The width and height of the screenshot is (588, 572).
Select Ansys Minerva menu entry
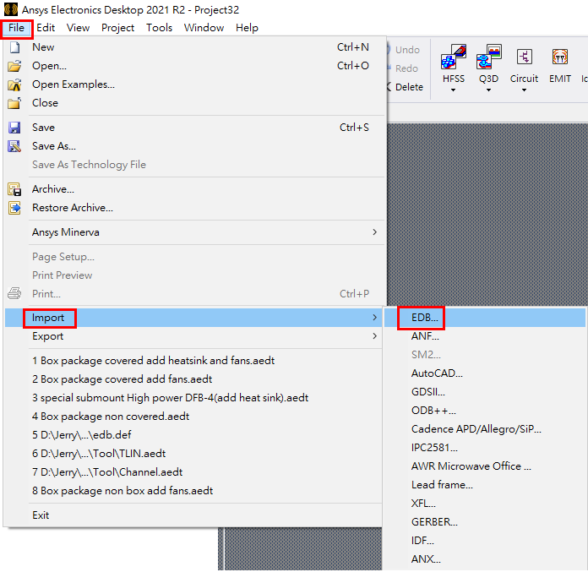[x=195, y=232]
